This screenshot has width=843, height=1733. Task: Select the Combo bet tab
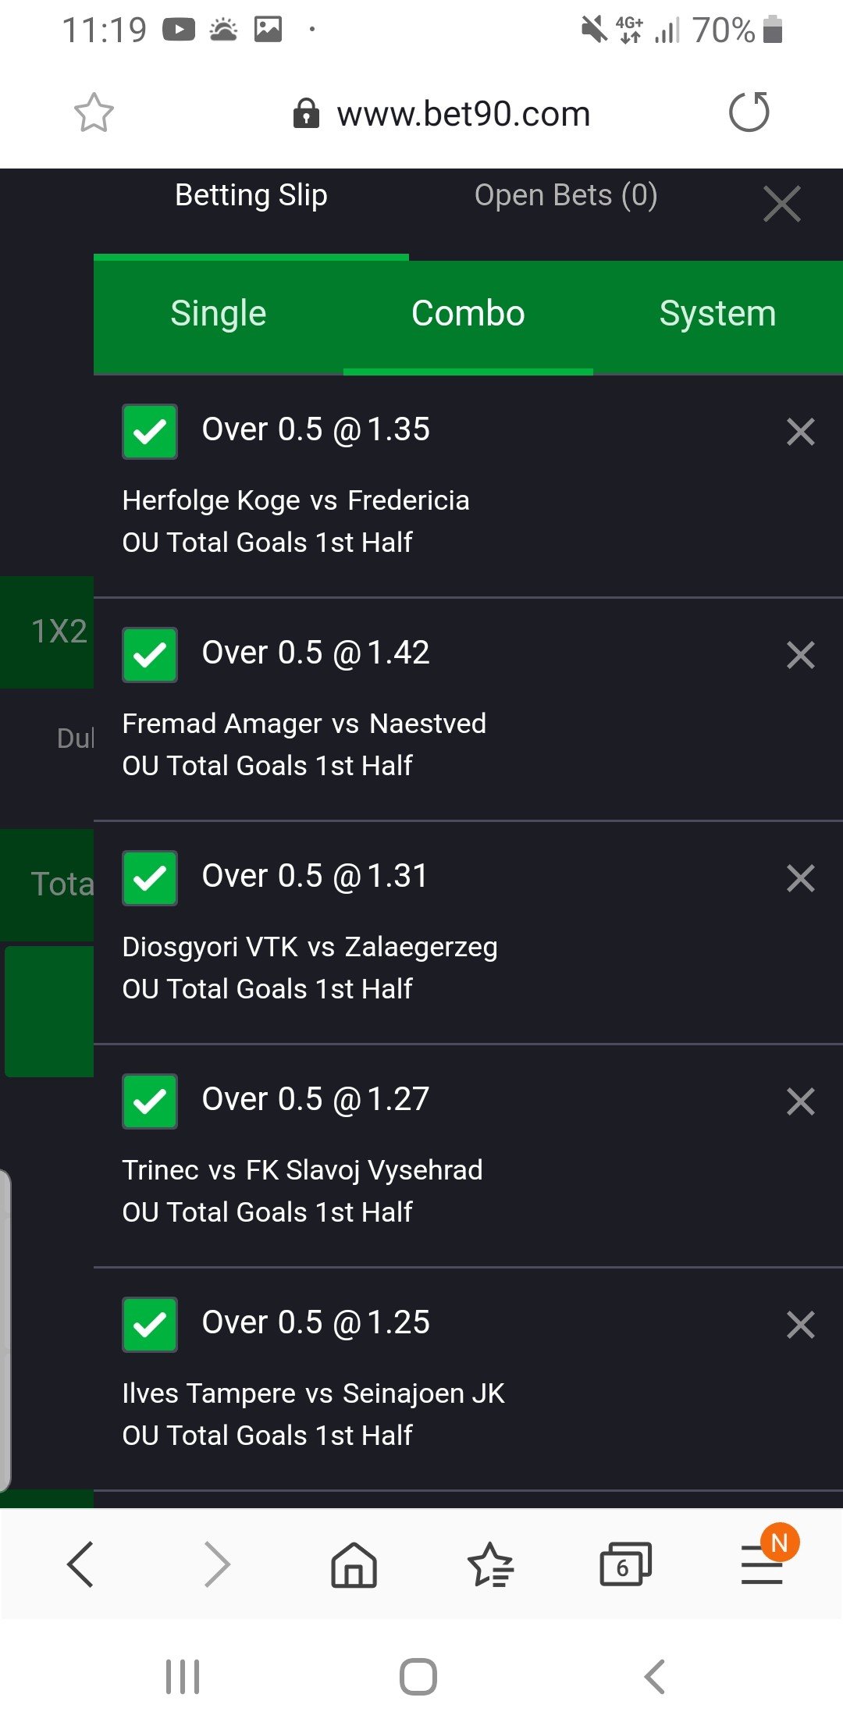(468, 314)
